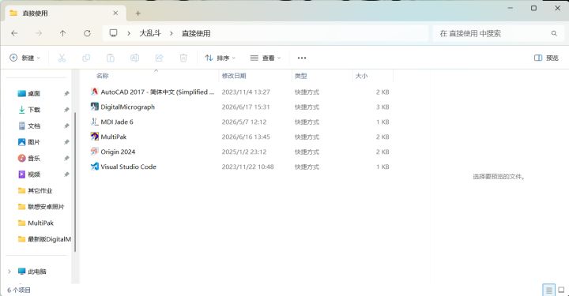The height and width of the screenshot is (296, 569).
Task: Select the file name Visual Studio Code
Action: click(129, 167)
